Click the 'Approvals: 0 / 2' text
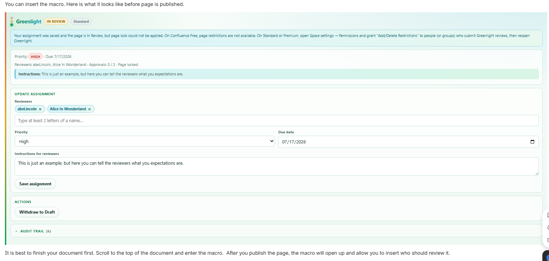The width and height of the screenshot is (549, 261). click(102, 65)
